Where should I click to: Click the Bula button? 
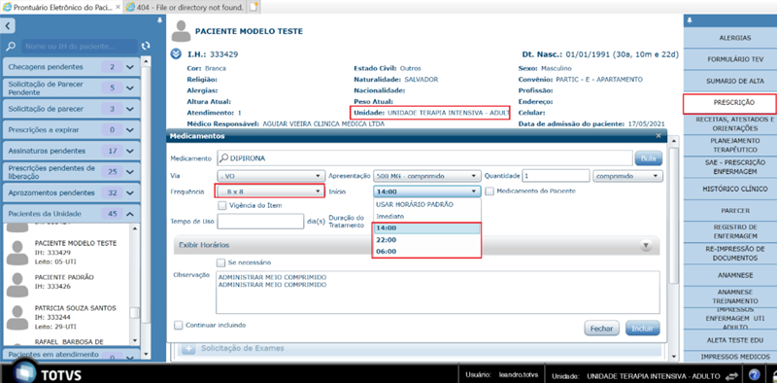click(648, 158)
